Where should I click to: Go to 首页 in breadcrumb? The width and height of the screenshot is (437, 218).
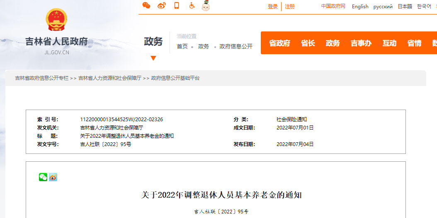click(x=182, y=46)
